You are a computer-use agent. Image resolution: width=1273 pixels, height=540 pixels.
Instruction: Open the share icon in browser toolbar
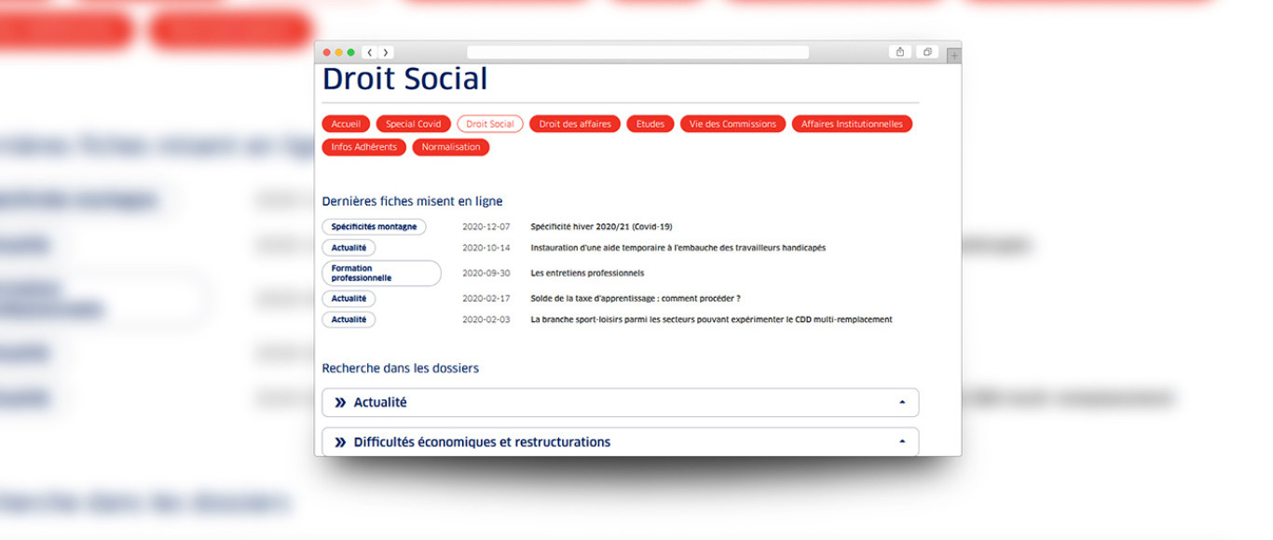pos(900,52)
